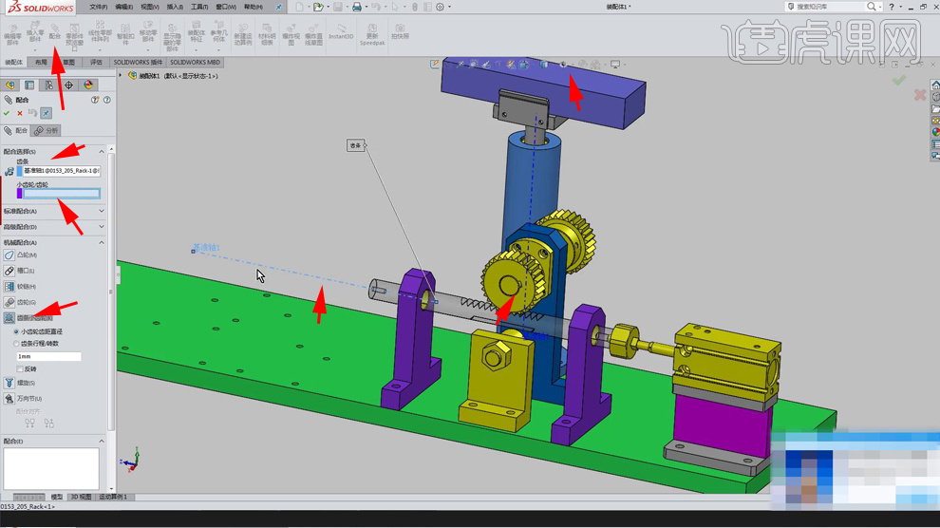Switch to the 评估 (Evaluate) ribbon tab
Viewport: 940px width, 528px height.
[96, 63]
